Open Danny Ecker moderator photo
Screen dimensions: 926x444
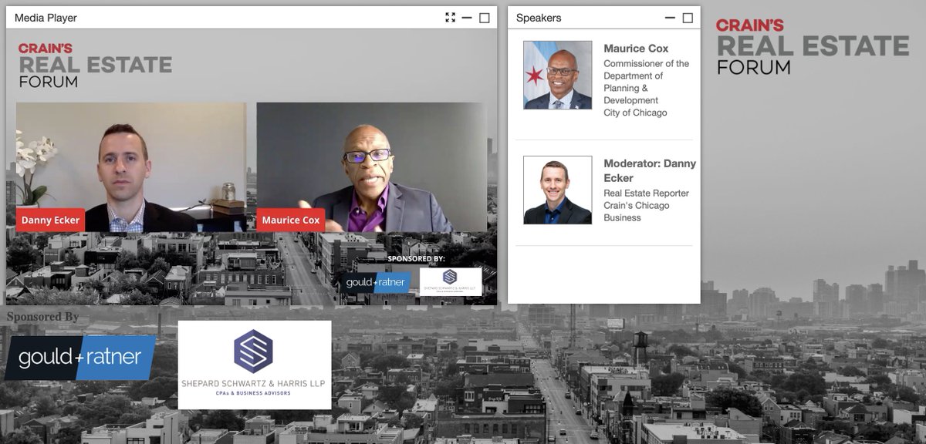(558, 190)
